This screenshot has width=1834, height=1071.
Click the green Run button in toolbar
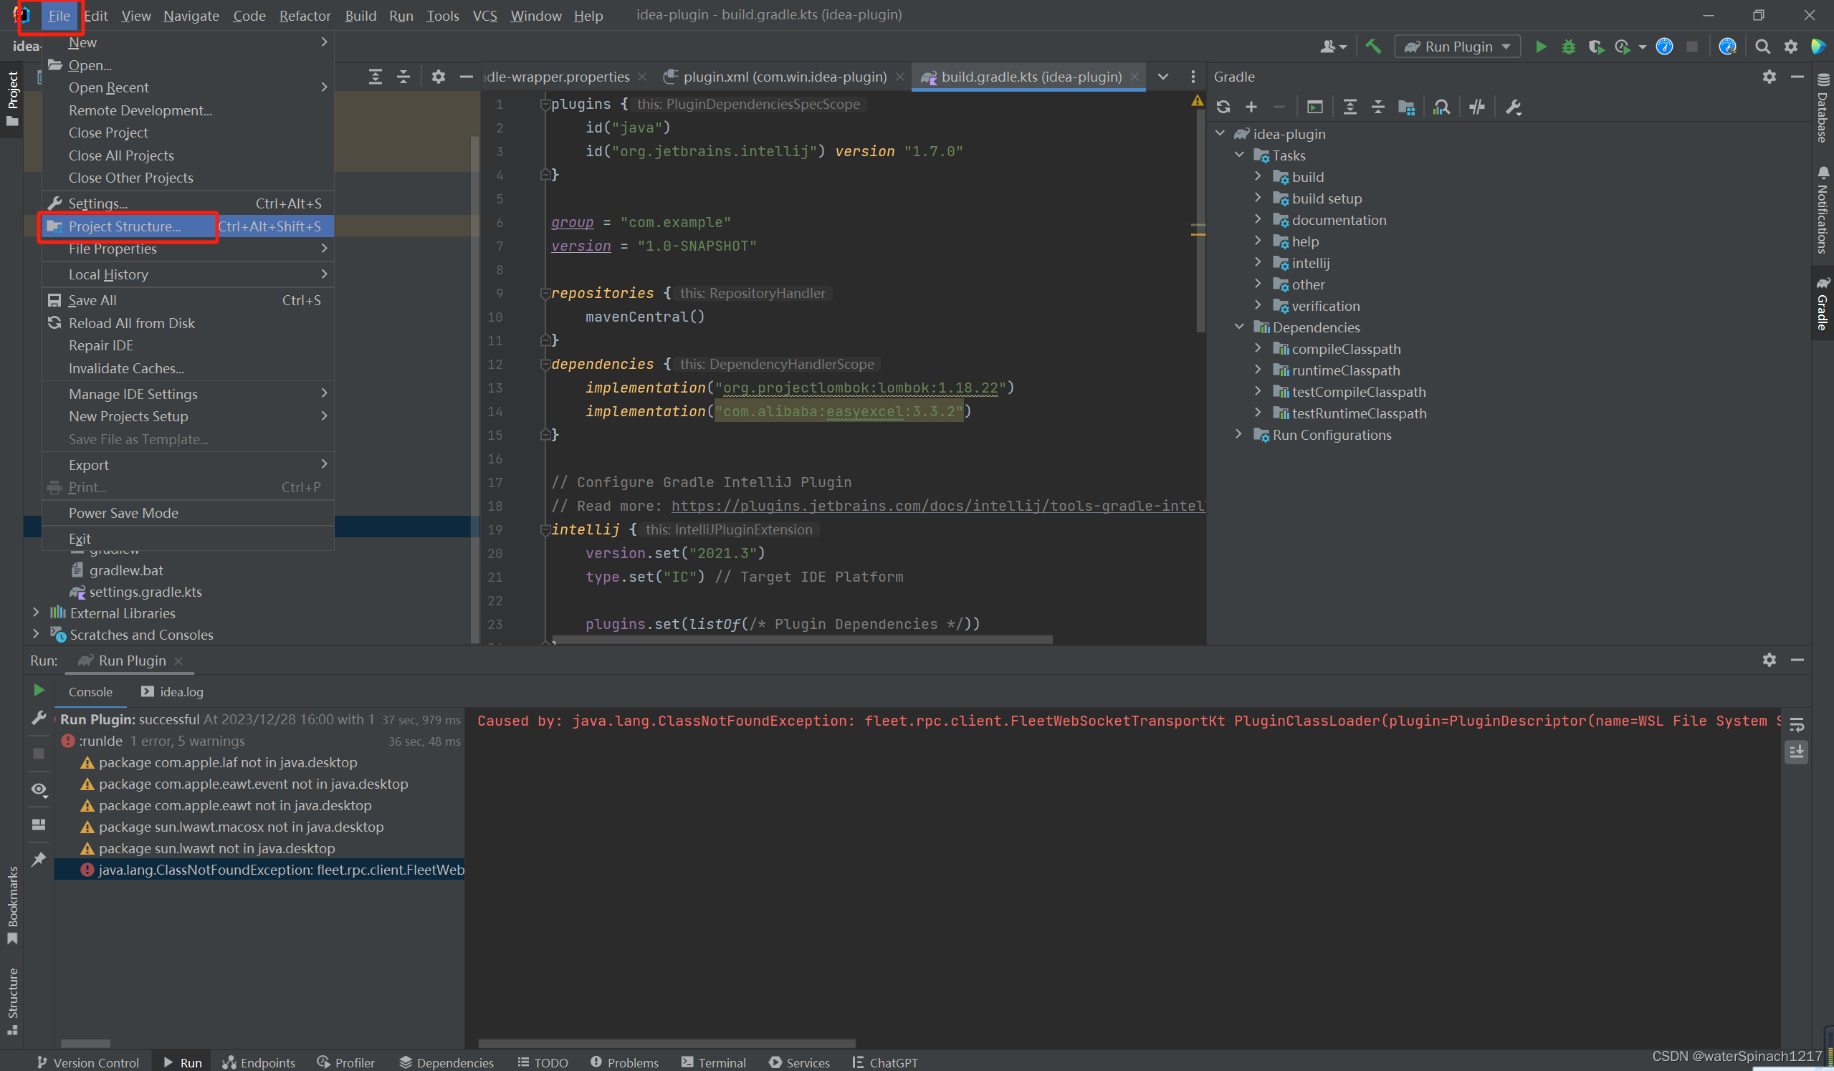(x=1541, y=47)
